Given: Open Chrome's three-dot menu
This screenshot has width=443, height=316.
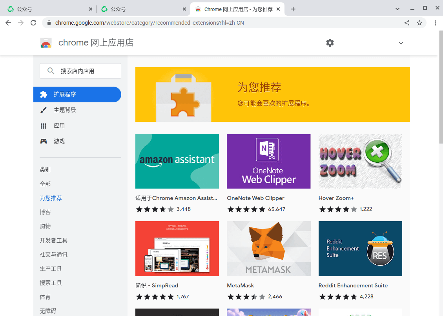Looking at the screenshot, I should tap(436, 23).
